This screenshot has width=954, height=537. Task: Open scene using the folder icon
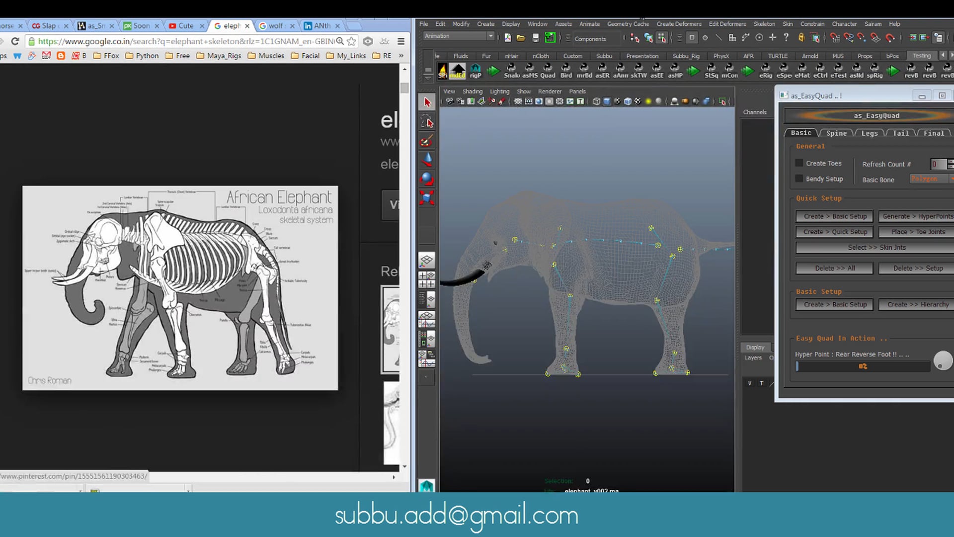(x=521, y=38)
